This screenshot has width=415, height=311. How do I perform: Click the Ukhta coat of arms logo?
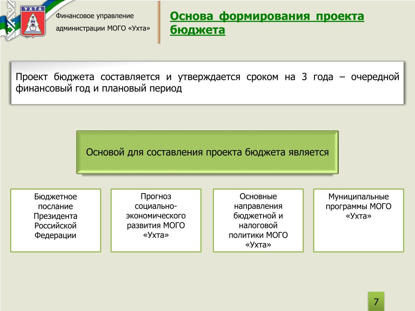coord(33,21)
